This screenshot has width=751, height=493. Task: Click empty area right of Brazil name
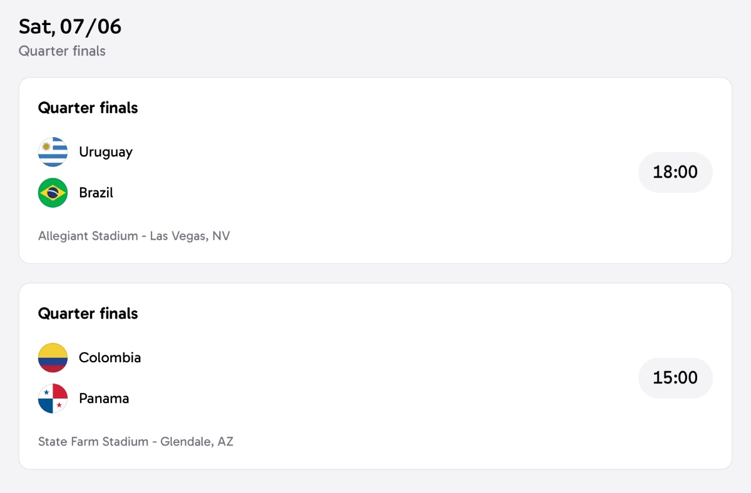click(375, 193)
